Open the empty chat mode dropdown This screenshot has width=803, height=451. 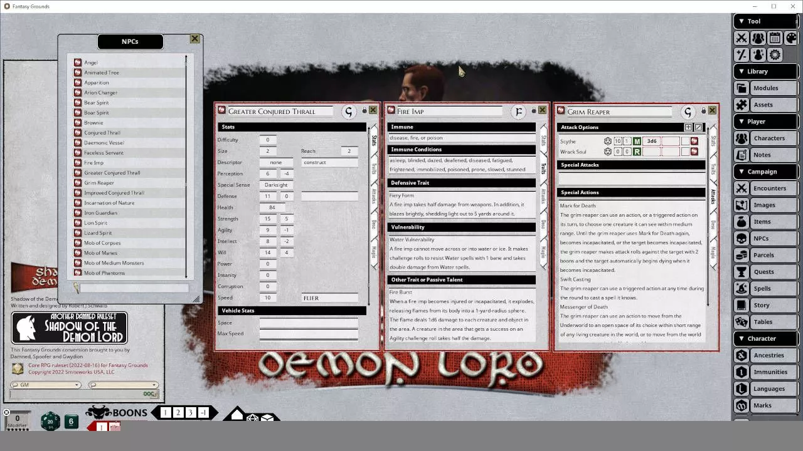123,385
